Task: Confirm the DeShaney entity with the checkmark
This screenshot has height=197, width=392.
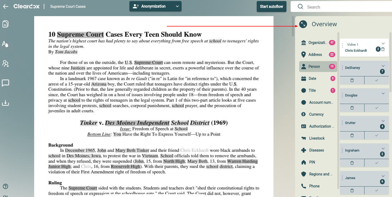Action: (x=376, y=80)
